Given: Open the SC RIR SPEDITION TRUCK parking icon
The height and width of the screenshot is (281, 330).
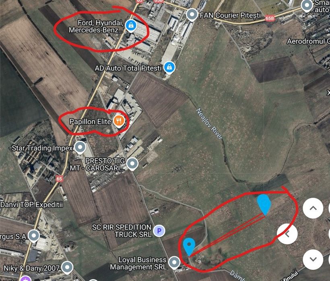Looking at the screenshot, I should 159,231.
